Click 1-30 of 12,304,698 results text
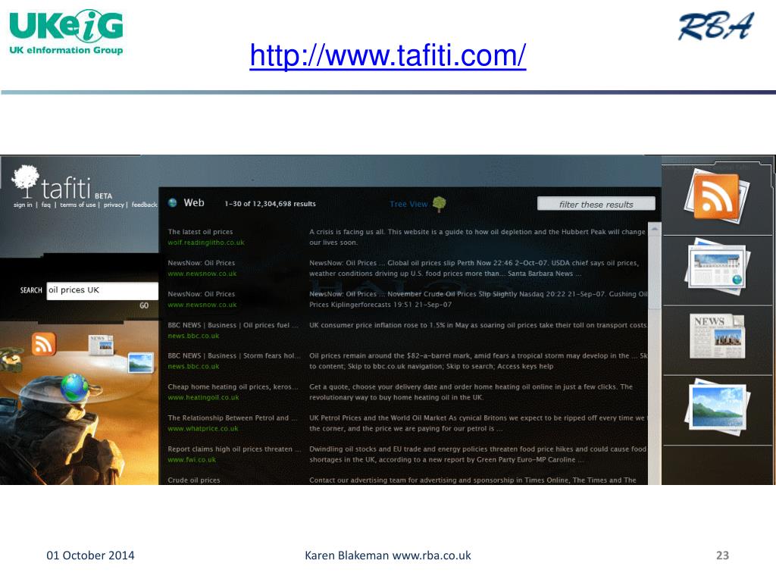 (271, 204)
